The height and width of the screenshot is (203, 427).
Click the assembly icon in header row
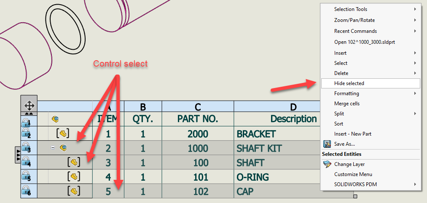click(x=55, y=119)
